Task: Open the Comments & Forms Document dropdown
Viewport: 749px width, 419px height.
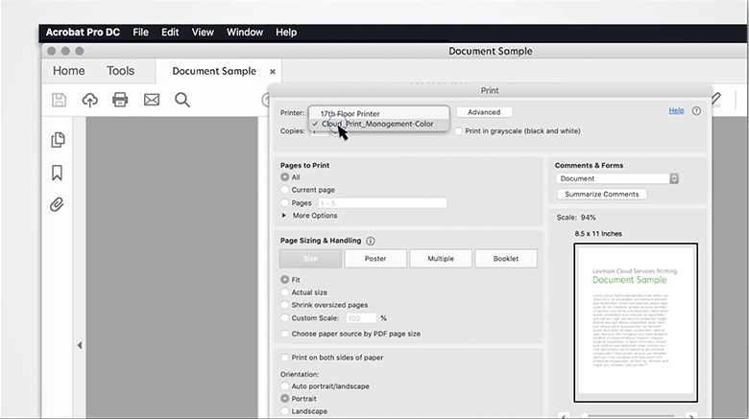Action: tap(616, 178)
